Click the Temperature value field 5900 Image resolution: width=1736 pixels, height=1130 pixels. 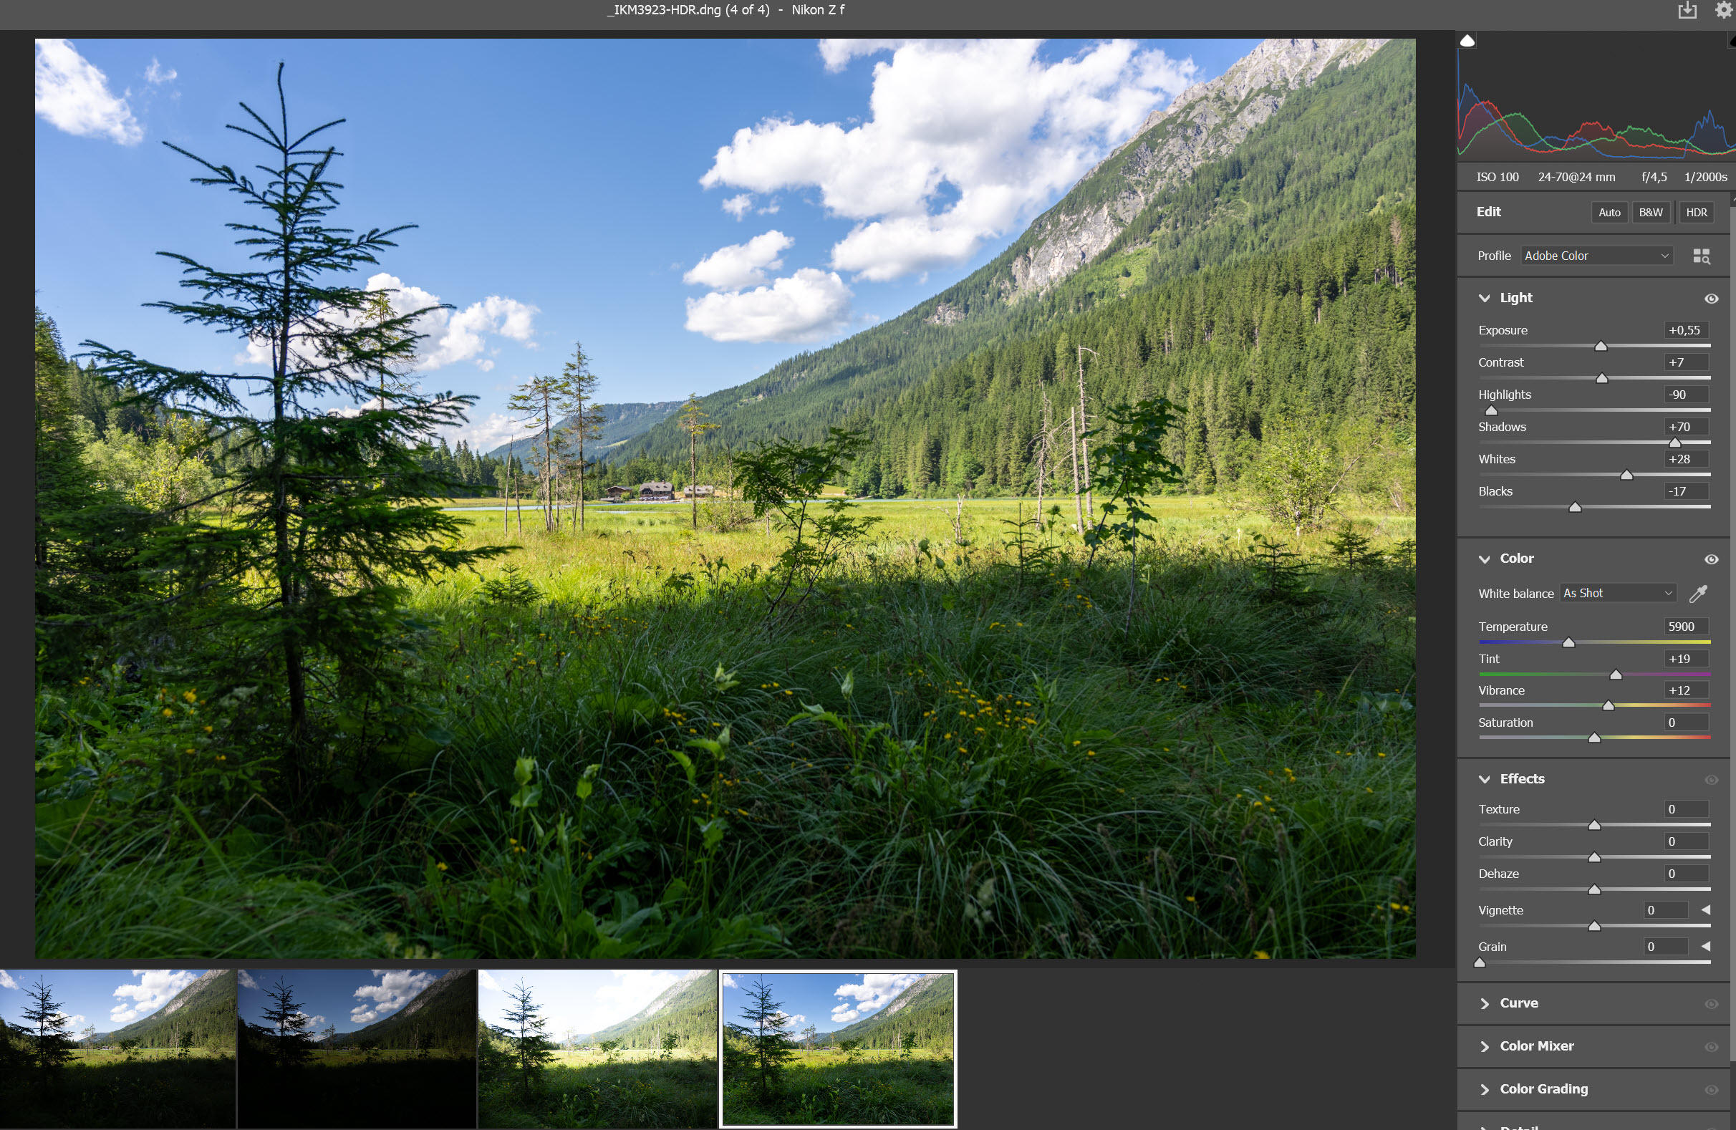pyautogui.click(x=1687, y=627)
